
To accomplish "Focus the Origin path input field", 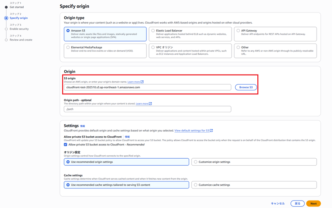I will 147,109.
